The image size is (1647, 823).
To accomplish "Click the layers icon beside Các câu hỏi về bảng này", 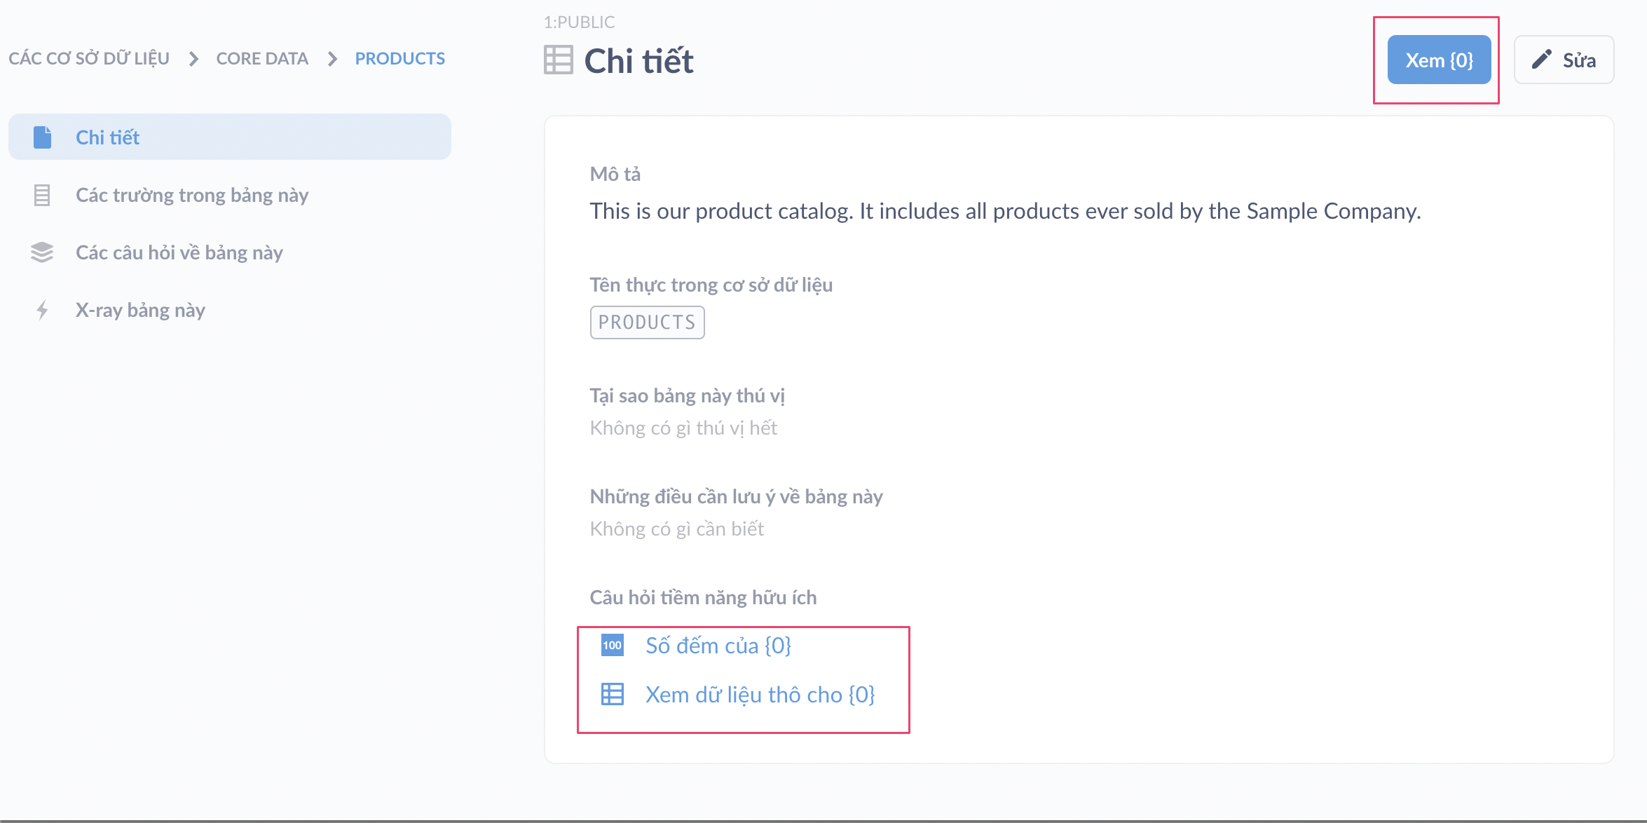I will click(43, 252).
